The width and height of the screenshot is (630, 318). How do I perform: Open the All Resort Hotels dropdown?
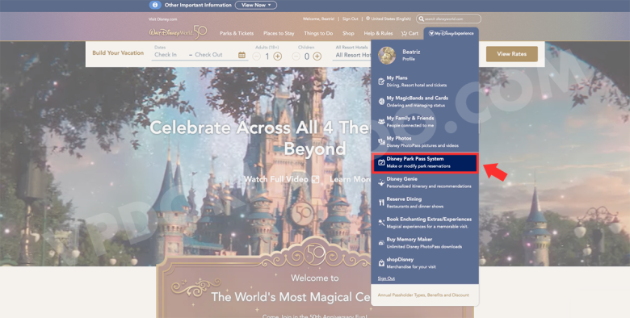[352, 55]
